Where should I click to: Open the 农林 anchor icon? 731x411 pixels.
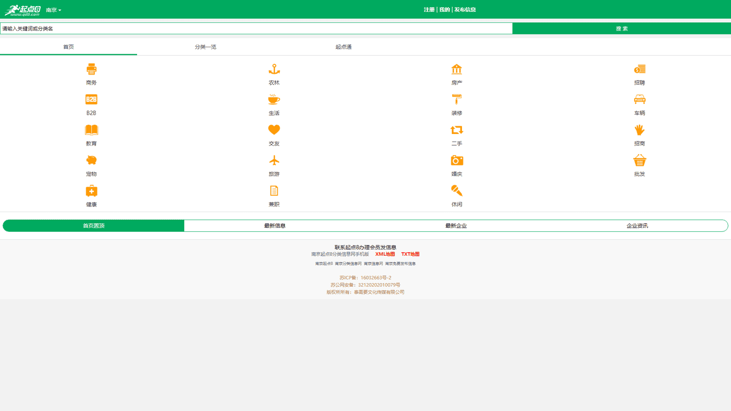click(274, 69)
